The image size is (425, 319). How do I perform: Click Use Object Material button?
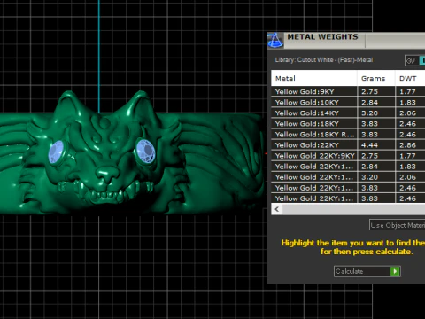click(x=398, y=225)
